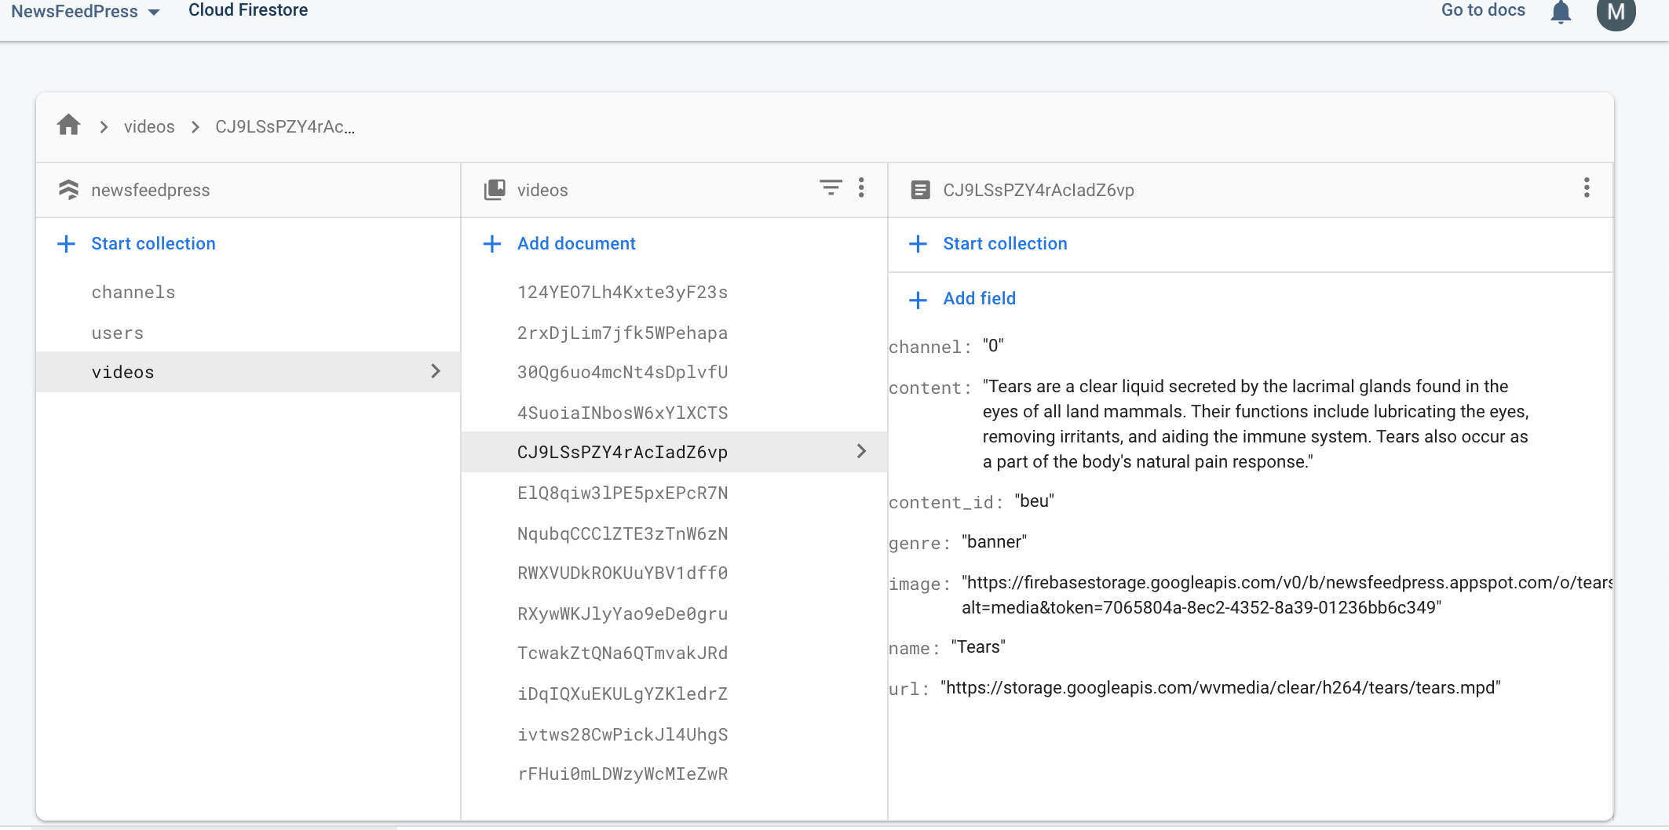
Task: Start collection under the selected document
Action: coord(1005,243)
